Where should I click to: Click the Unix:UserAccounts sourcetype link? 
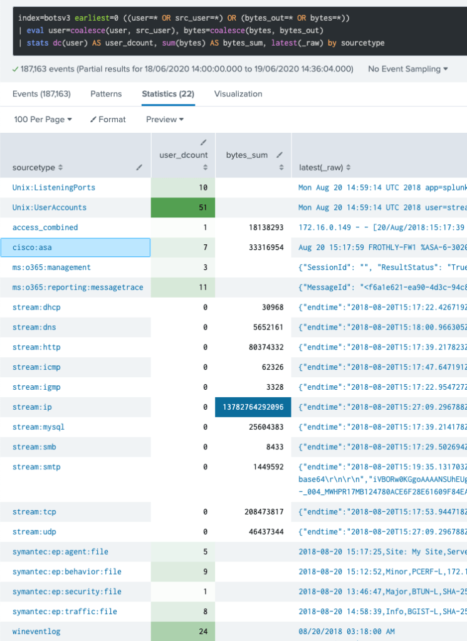tap(50, 207)
